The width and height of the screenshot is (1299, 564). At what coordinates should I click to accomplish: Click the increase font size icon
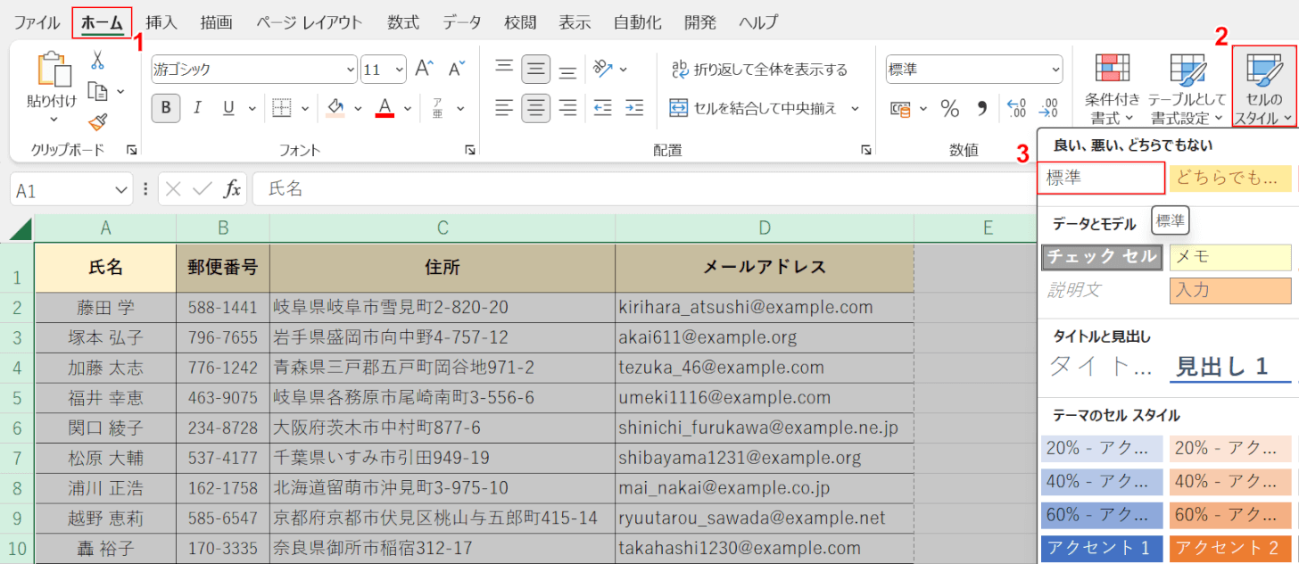point(425,69)
